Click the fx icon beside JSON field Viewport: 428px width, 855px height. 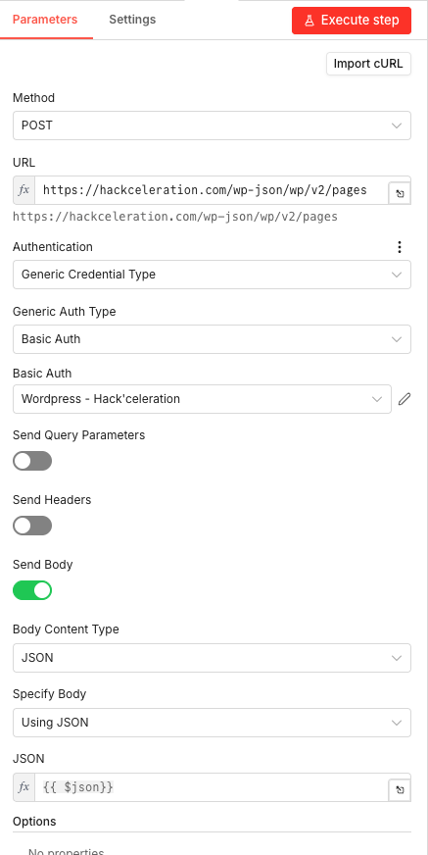coord(24,787)
